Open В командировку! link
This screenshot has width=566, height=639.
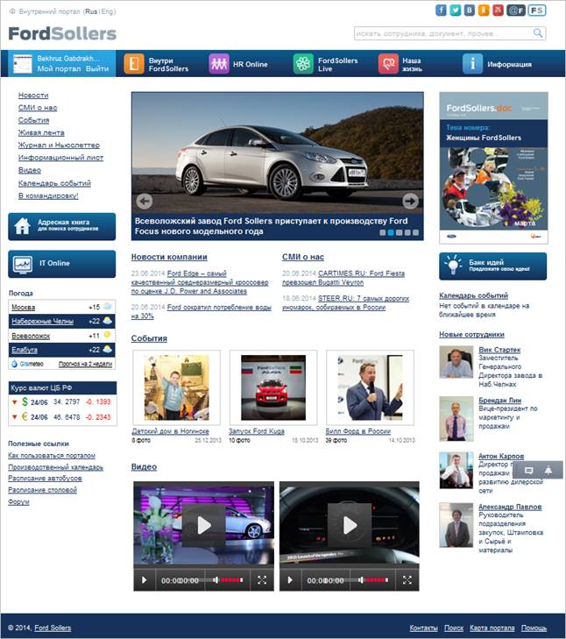click(48, 195)
